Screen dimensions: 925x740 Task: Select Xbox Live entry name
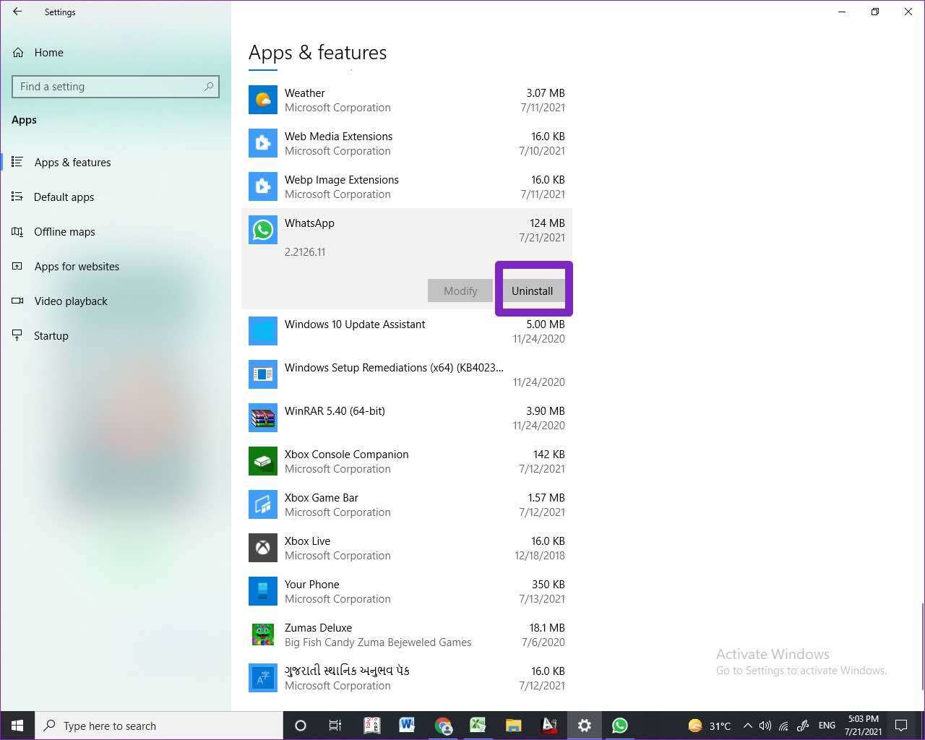(x=307, y=541)
